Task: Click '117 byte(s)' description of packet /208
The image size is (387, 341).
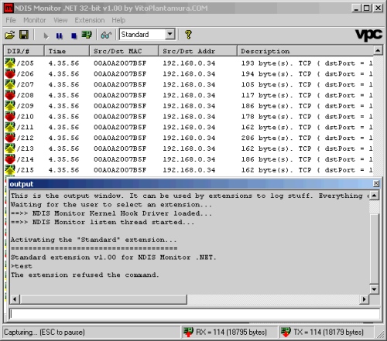Action: 266,95
